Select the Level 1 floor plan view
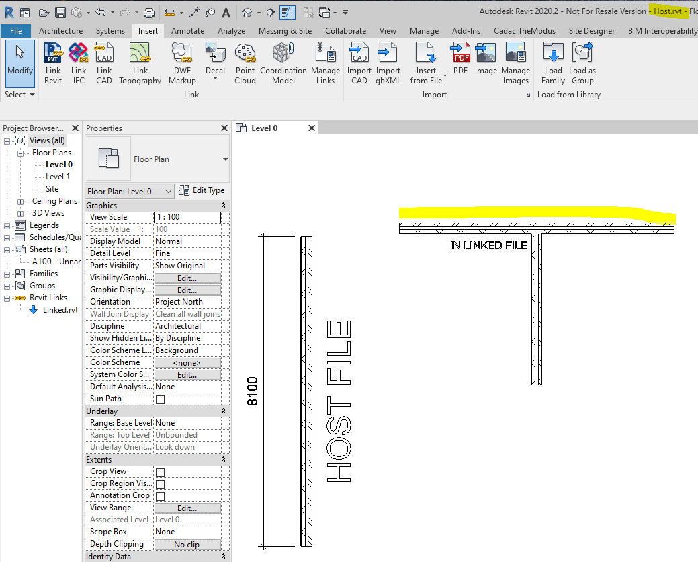Screen dimensions: 698x562 [57, 177]
